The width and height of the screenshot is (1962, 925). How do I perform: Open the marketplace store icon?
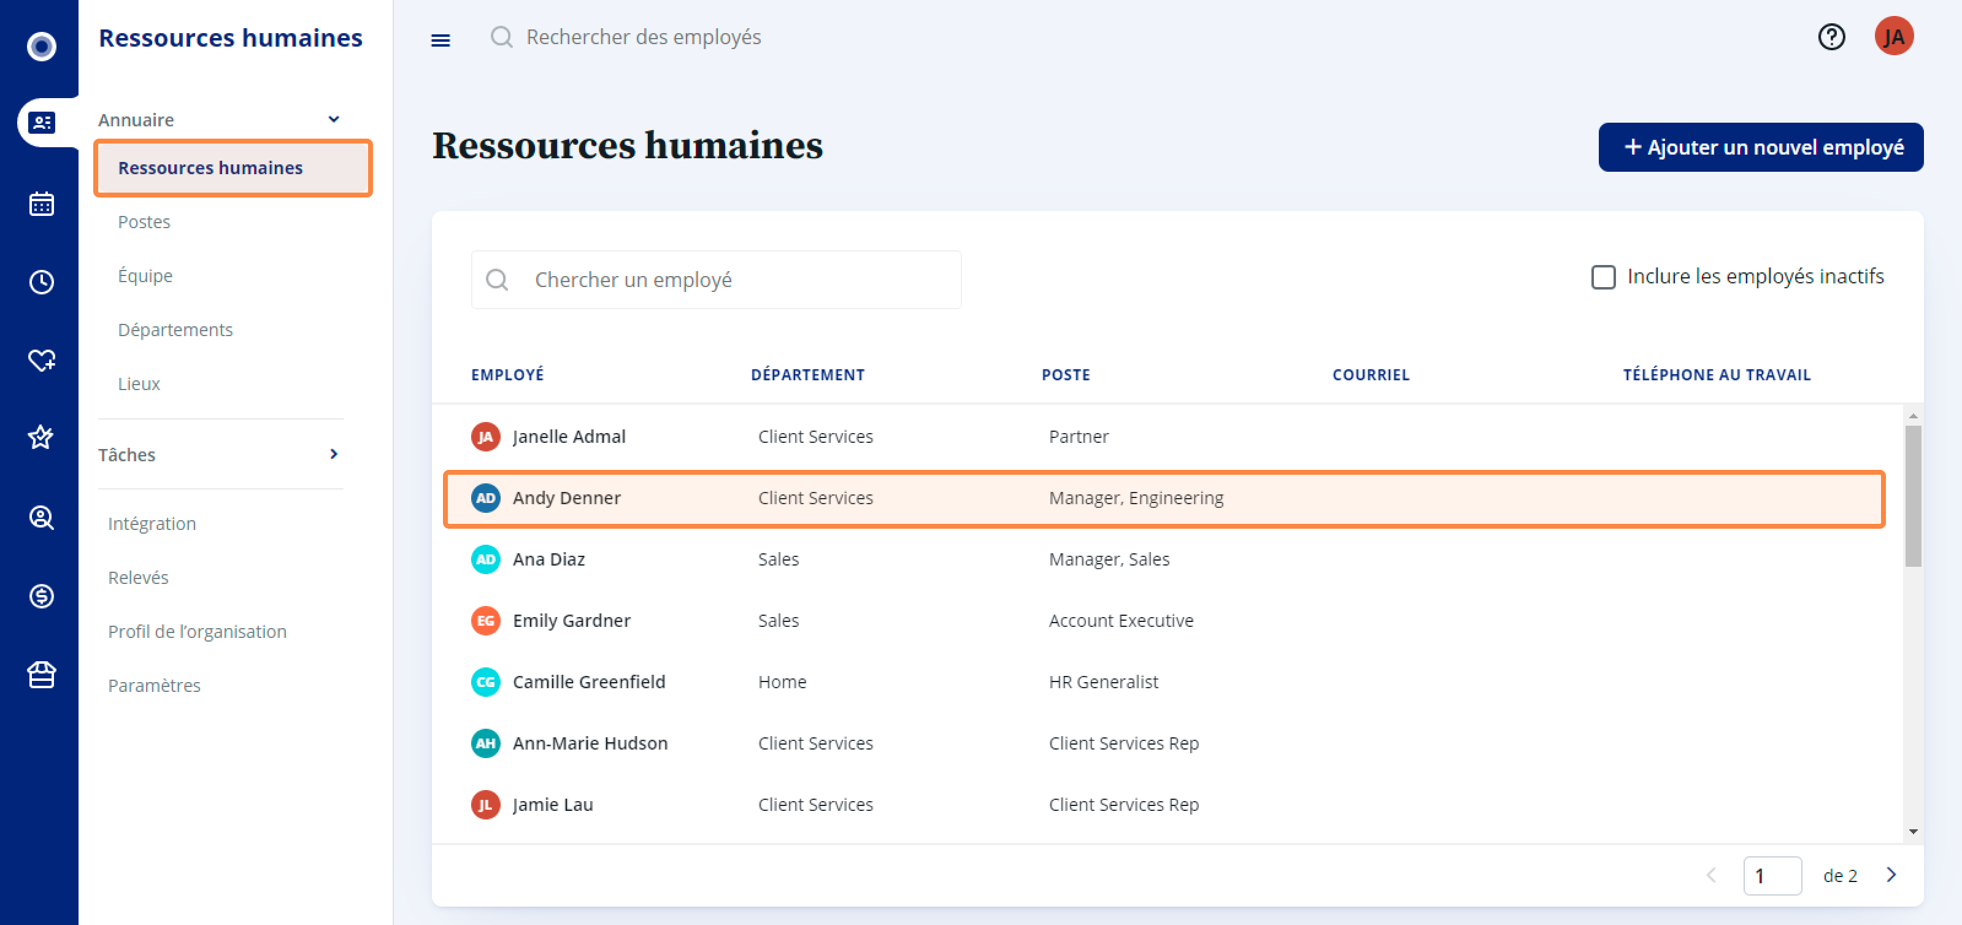pyautogui.click(x=41, y=675)
